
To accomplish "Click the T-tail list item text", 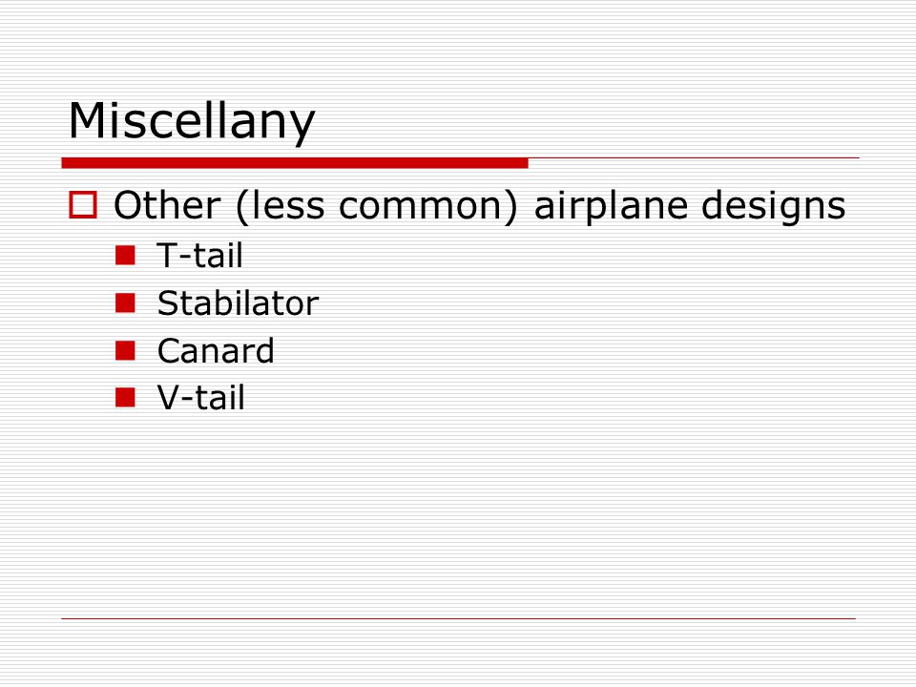I will pyautogui.click(x=199, y=256).
